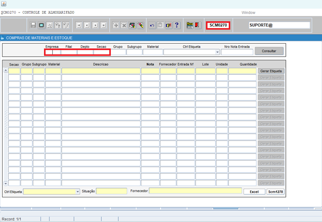Screen dimensions: 322x222
Task: Click the Empresa input field
Action: tap(53, 52)
